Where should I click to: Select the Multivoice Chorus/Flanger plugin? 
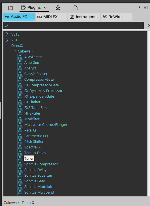coord(46,124)
